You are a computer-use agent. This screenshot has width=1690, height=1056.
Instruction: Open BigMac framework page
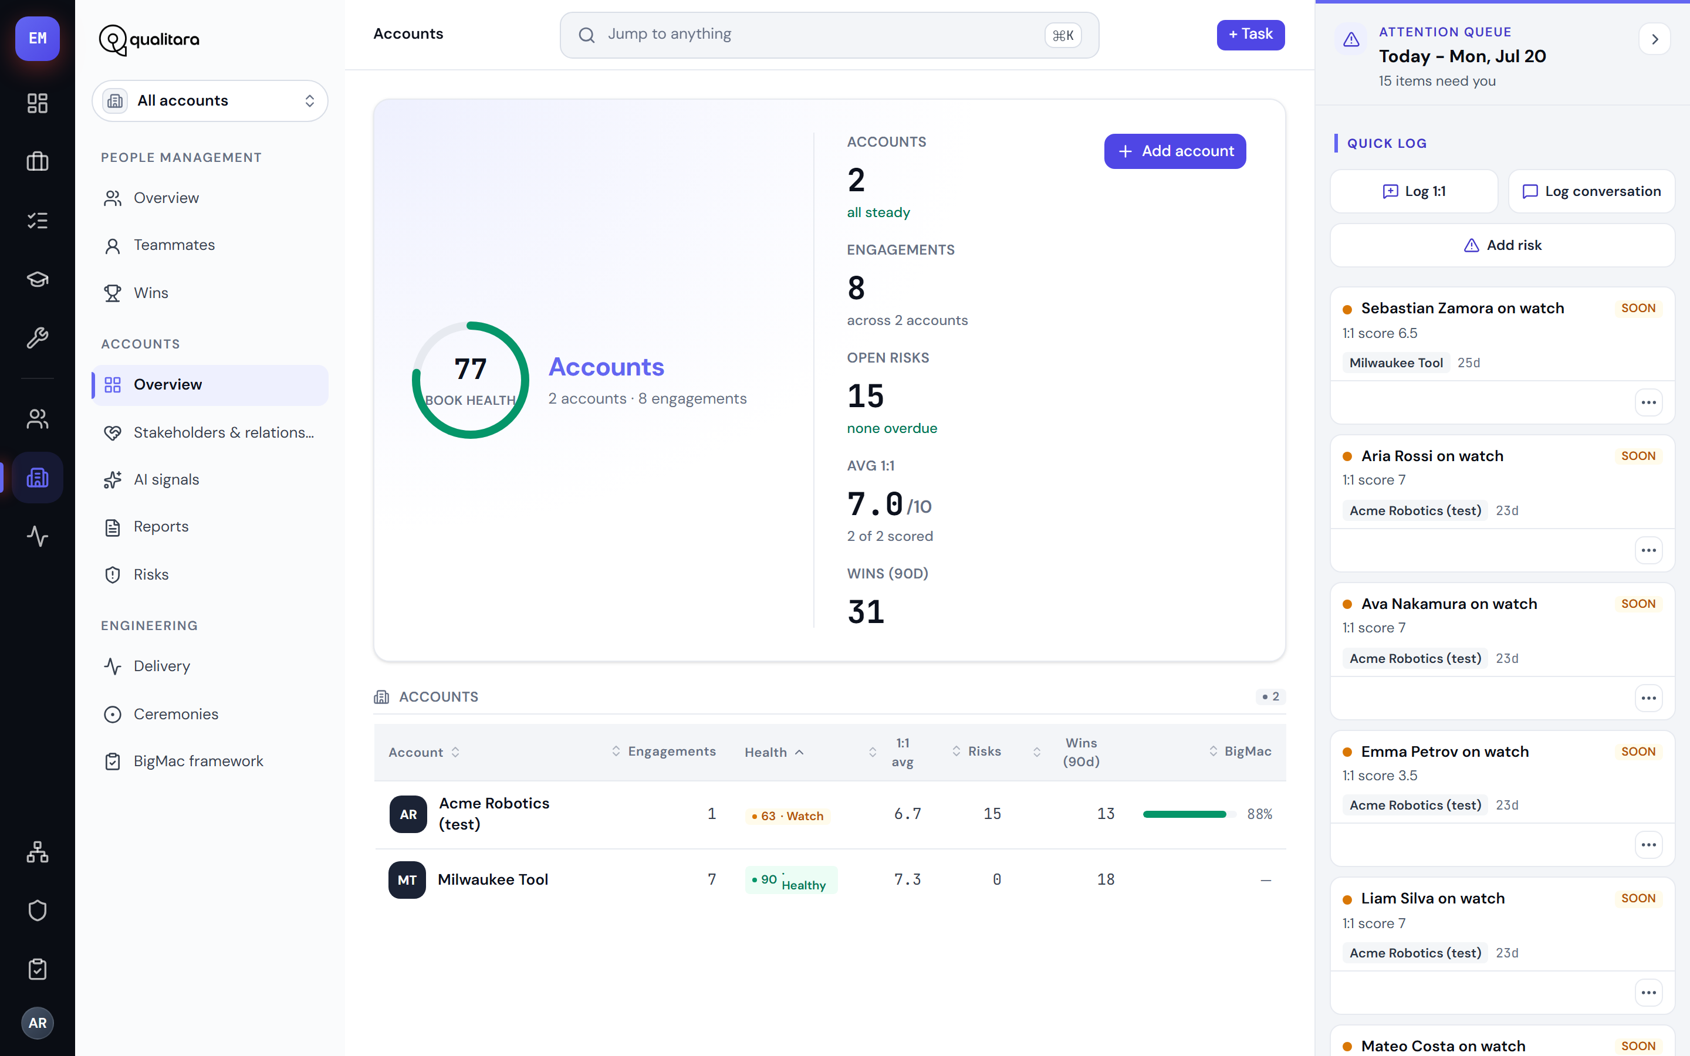pyautogui.click(x=210, y=761)
